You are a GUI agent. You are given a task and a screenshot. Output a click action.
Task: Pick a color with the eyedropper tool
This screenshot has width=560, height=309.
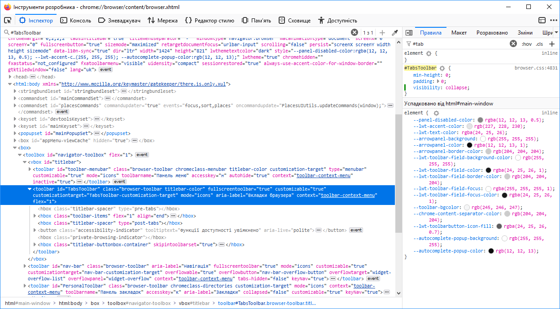pyautogui.click(x=395, y=33)
